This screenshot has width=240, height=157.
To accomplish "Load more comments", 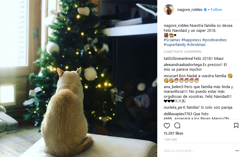I will pos(183,52).
